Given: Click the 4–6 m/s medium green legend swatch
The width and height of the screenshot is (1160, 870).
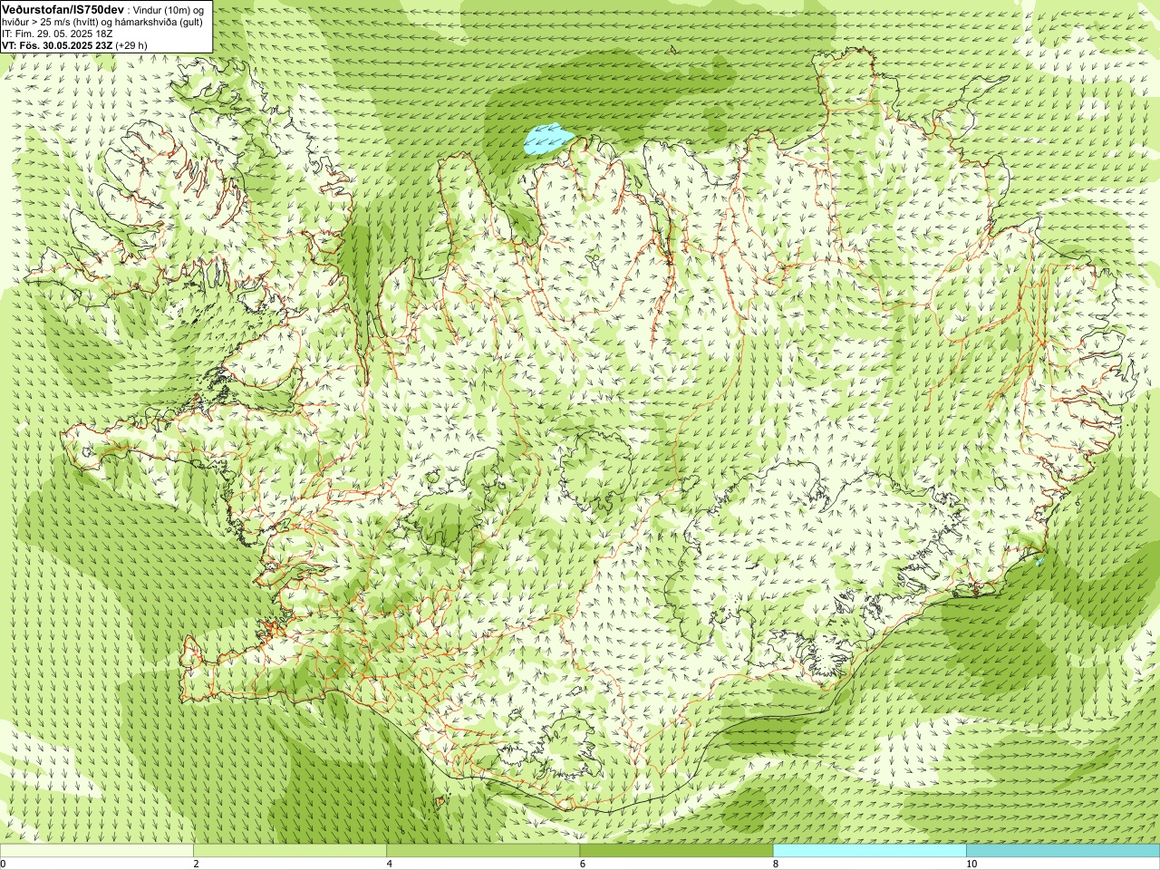Looking at the screenshot, I should coord(483,851).
